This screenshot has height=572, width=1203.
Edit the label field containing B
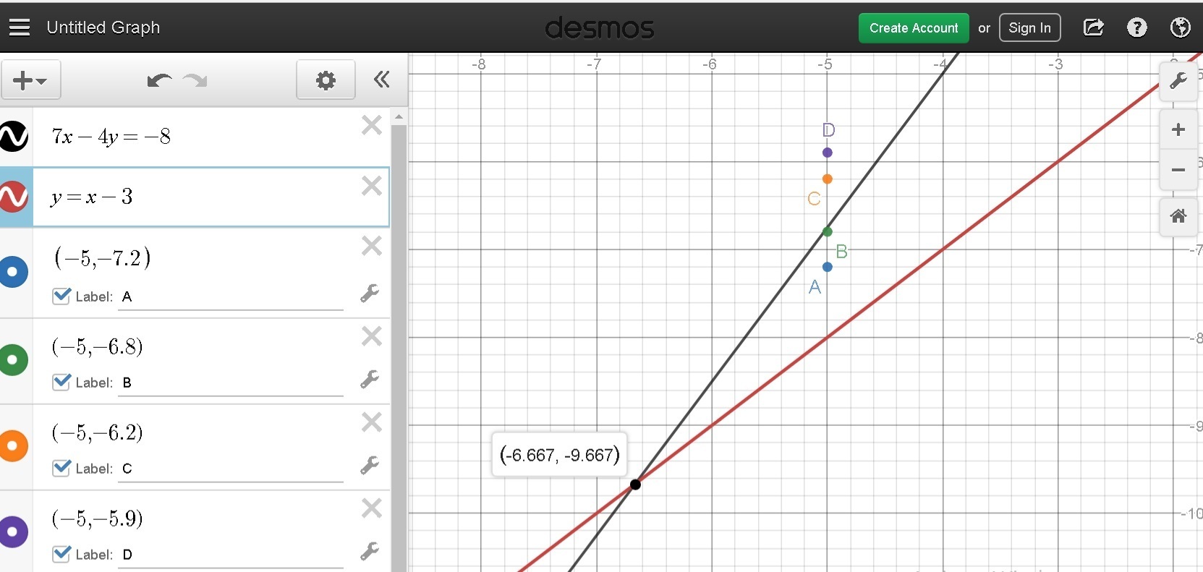pyautogui.click(x=231, y=383)
